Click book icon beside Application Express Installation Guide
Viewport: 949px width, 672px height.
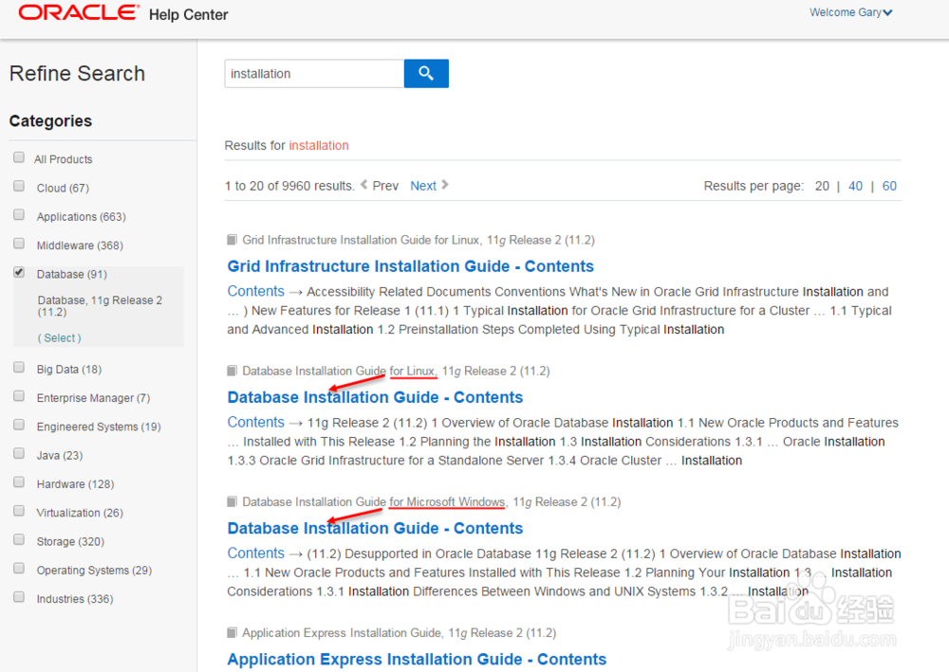(232, 633)
